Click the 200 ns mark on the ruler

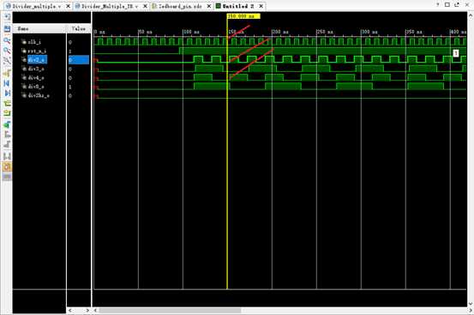[280, 32]
